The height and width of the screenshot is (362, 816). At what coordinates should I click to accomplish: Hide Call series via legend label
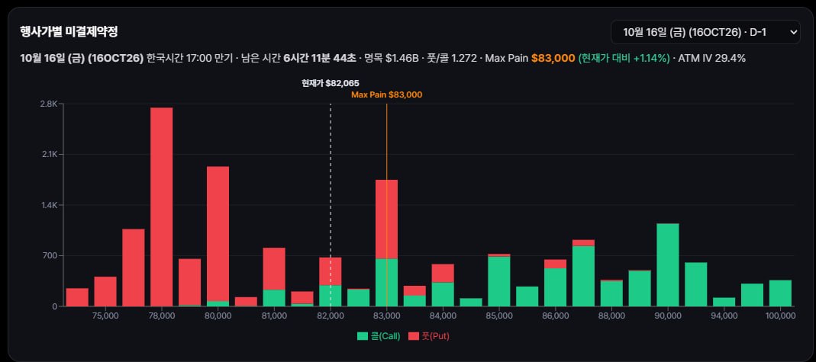pyautogui.click(x=385, y=336)
